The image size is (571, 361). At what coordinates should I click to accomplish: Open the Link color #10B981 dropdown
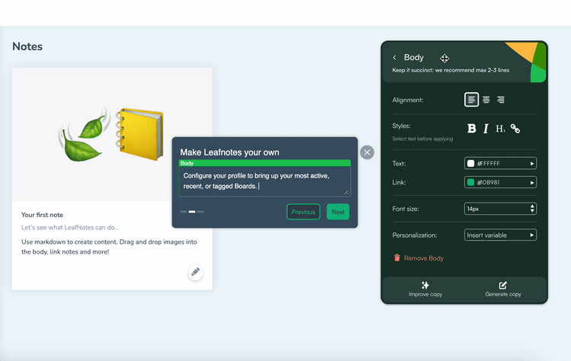point(500,182)
